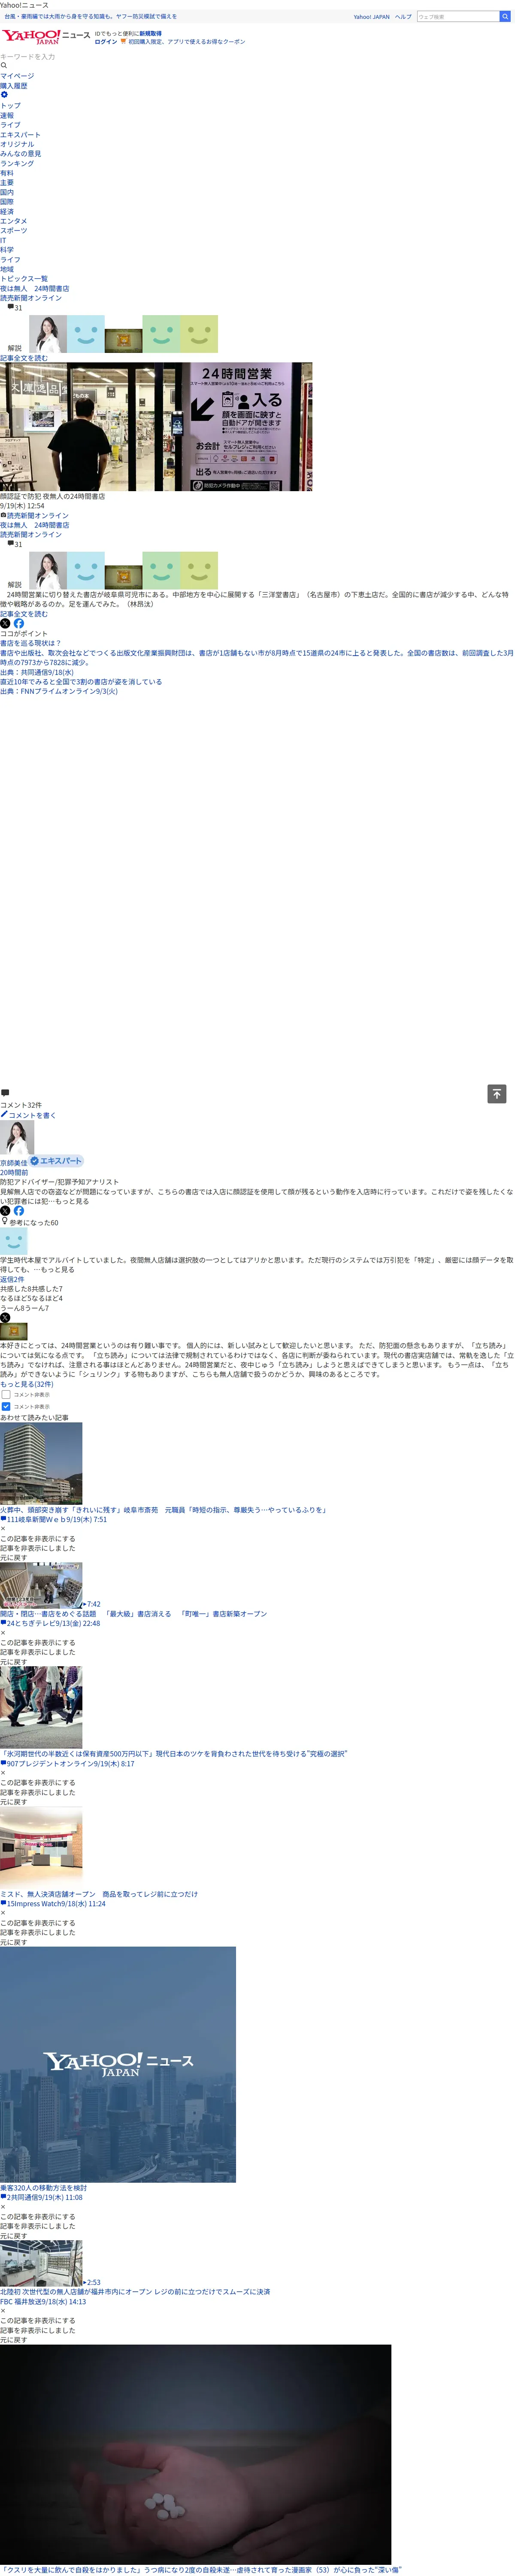
Task: Click the ログイン link
Action: click(x=106, y=42)
